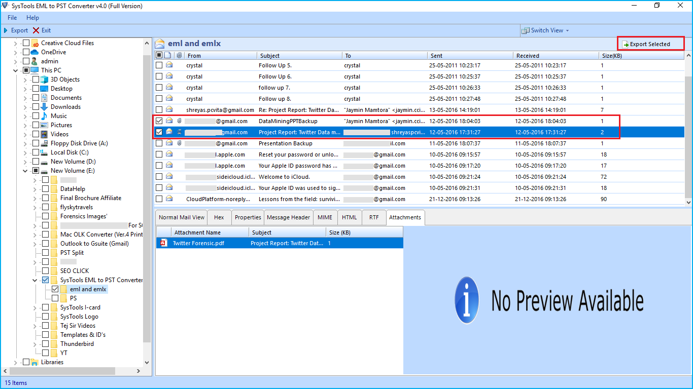The width and height of the screenshot is (693, 389).
Task: Click the This PC monitor icon
Action: [x=35, y=70]
